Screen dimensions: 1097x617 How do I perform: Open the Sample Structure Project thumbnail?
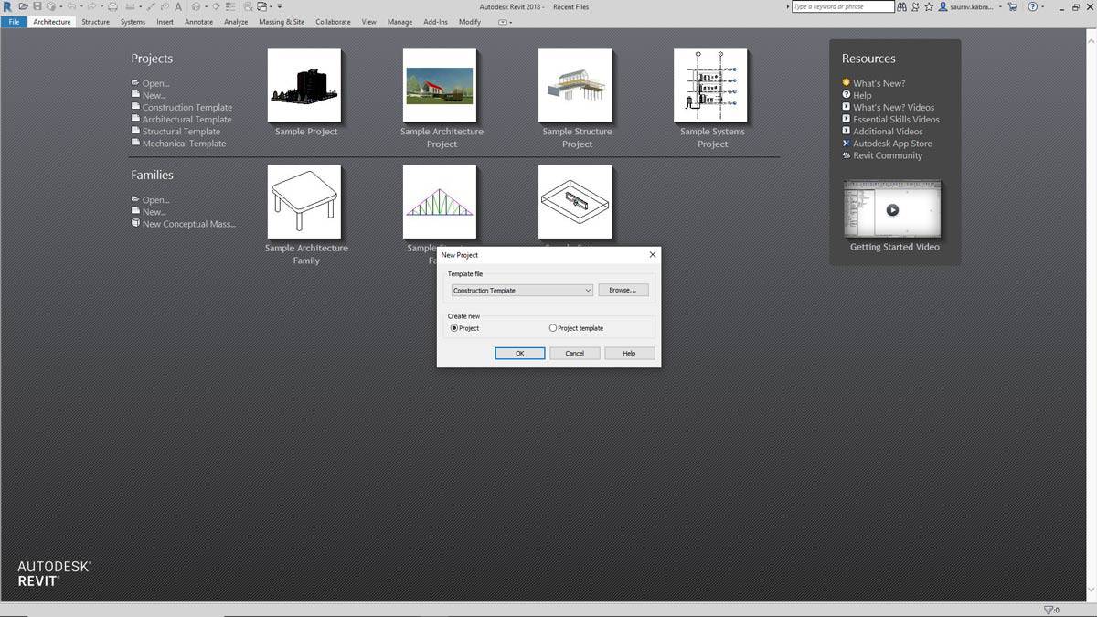point(575,85)
